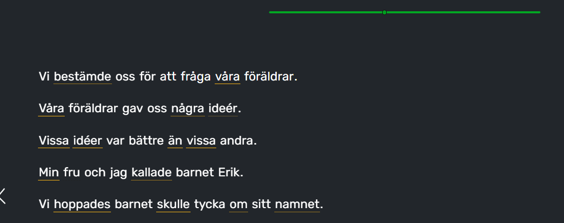Click the underlined word 'namnet'
Image resolution: width=564 pixels, height=223 pixels.
click(x=297, y=205)
